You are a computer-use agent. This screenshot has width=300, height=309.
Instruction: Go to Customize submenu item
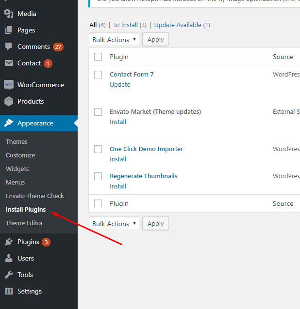20,155
